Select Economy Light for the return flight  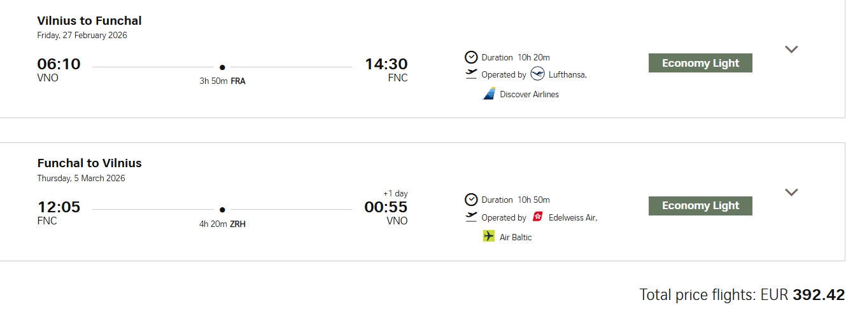click(x=700, y=205)
